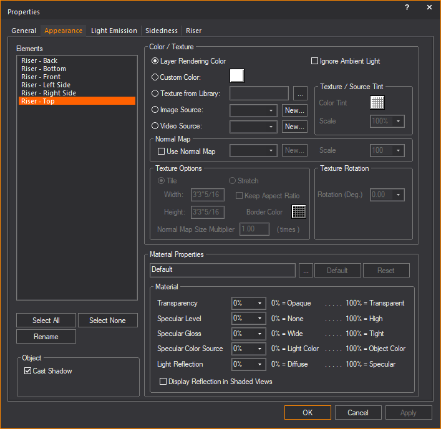
Task: Click the Custom Color white swatch
Action: [x=236, y=76]
